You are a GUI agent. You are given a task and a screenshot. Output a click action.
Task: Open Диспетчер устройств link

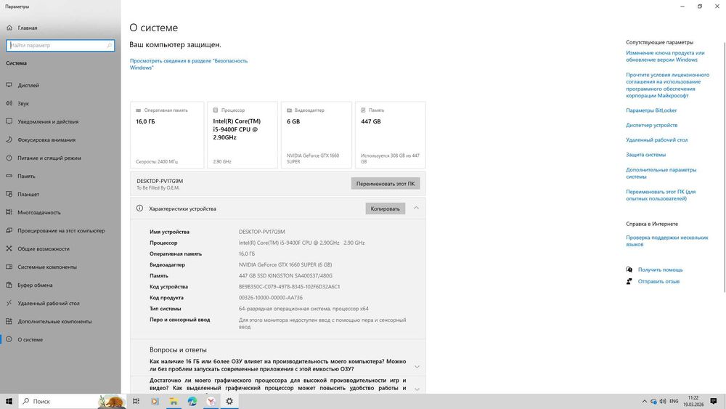click(x=651, y=125)
